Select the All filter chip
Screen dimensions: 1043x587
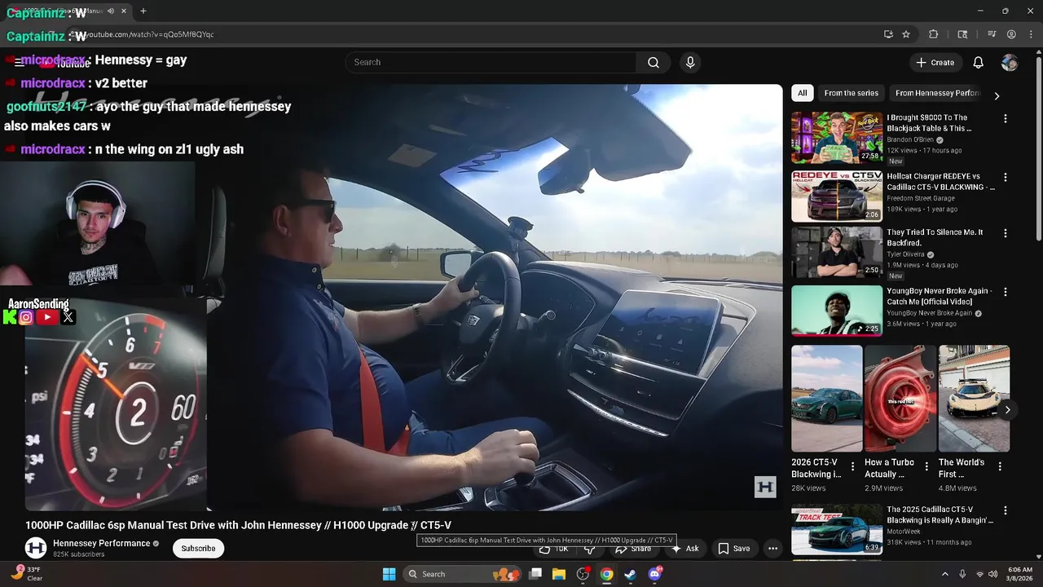point(803,93)
